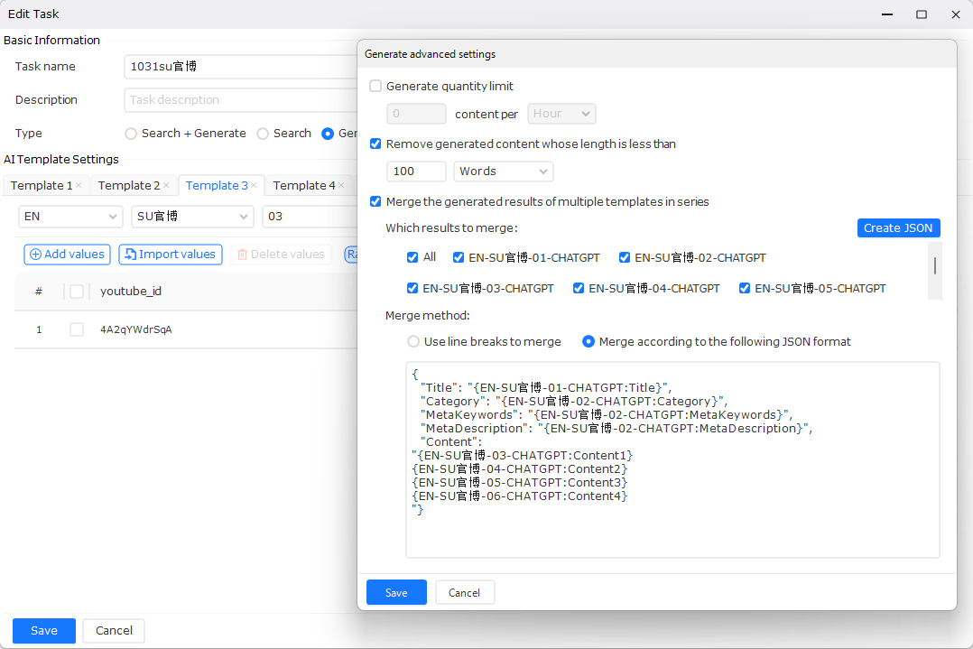973x649 pixels.
Task: Close Template 4 tab with its x icon
Action: tap(341, 186)
